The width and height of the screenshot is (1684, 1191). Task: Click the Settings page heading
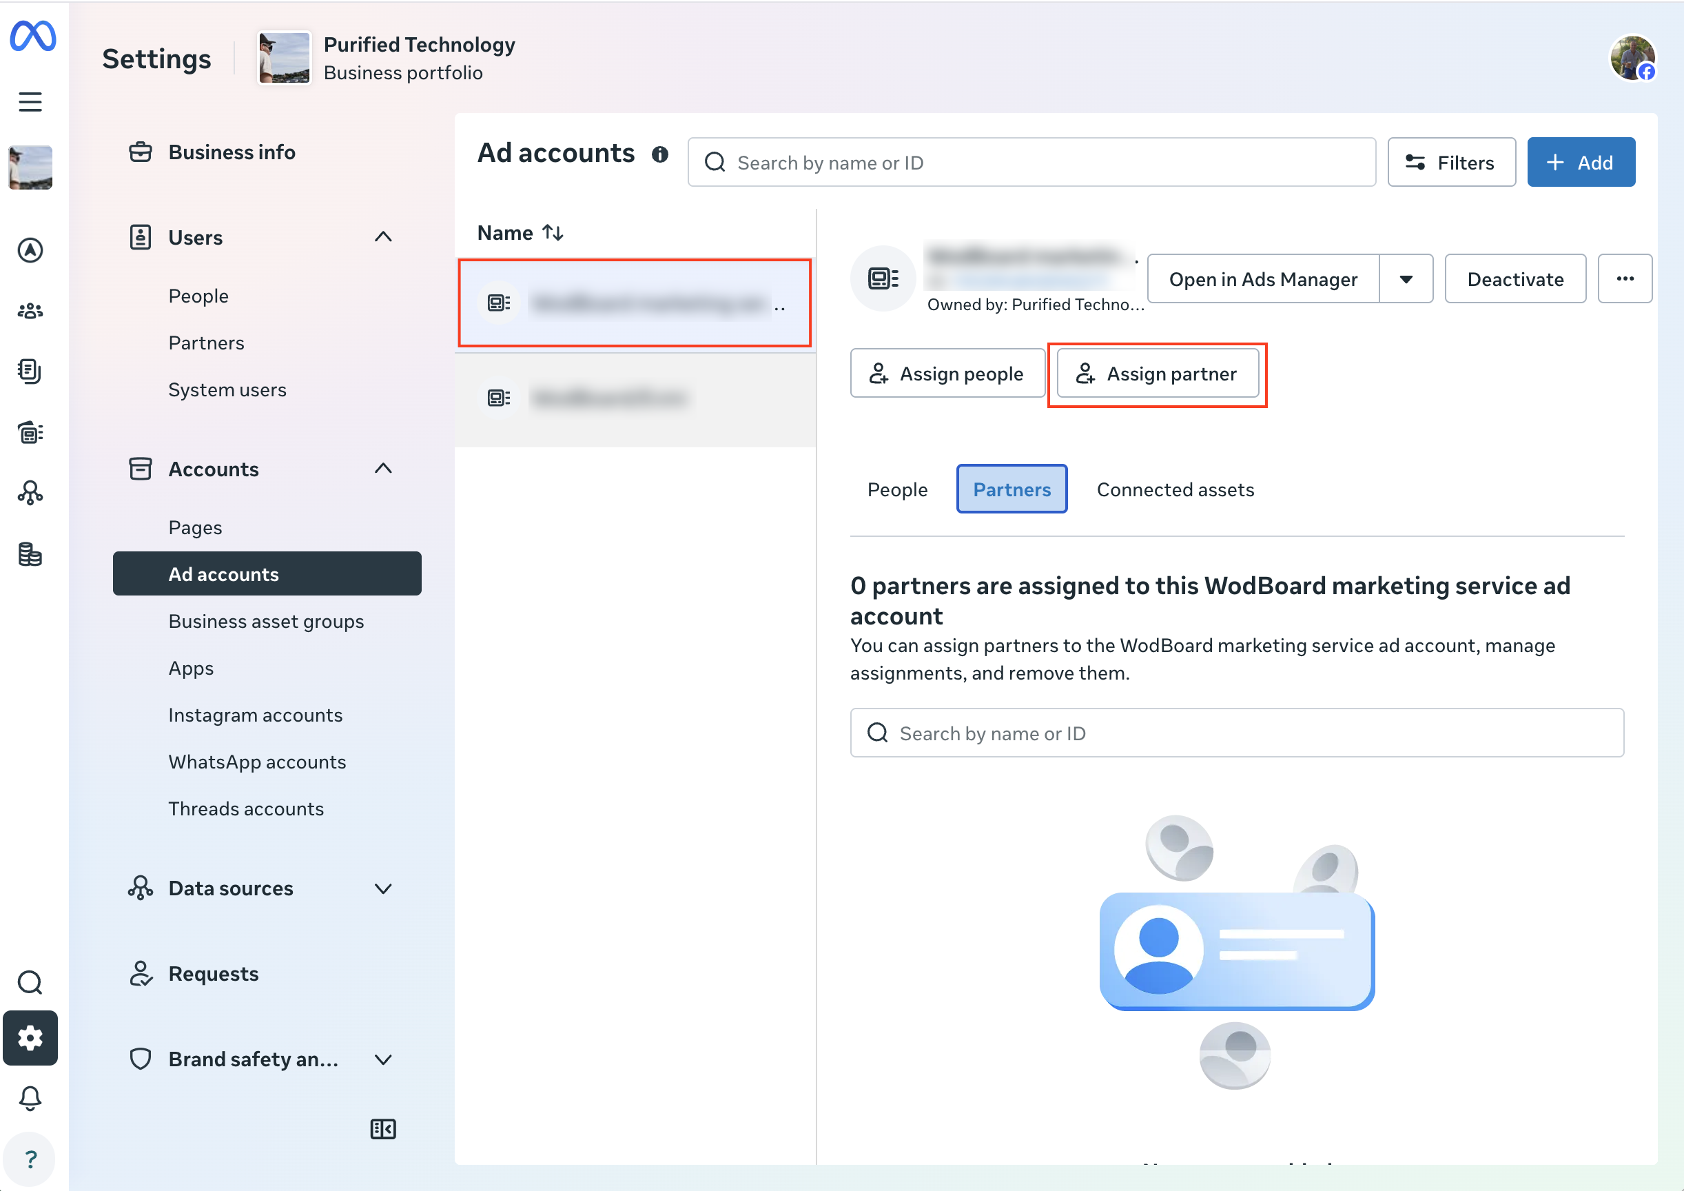(x=156, y=59)
